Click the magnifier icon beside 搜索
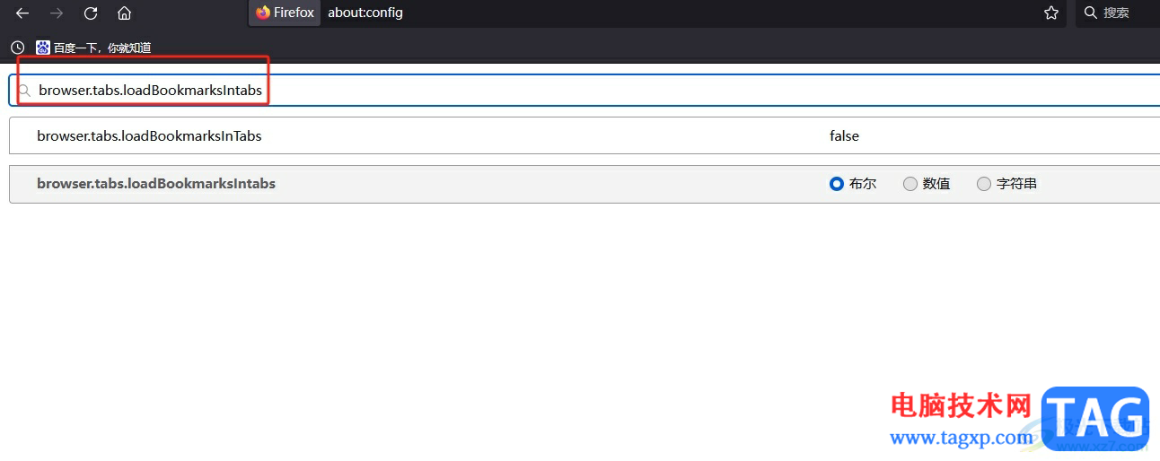Viewport: 1160px width, 461px height. [x=1091, y=13]
